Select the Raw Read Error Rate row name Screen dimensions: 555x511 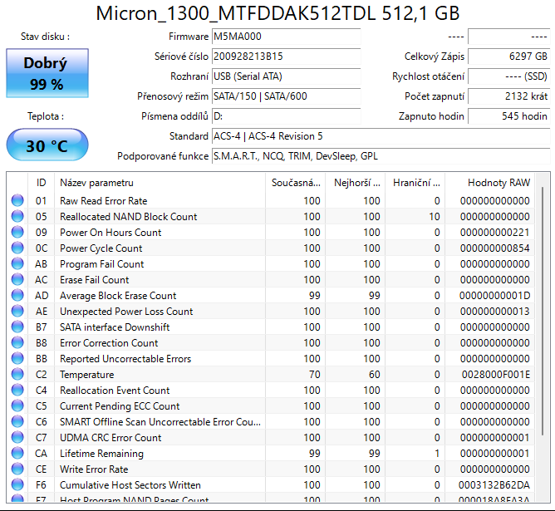[103, 201]
